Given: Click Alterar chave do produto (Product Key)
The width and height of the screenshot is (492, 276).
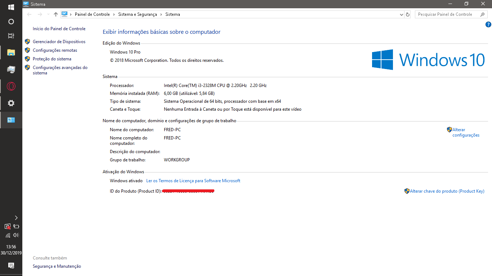Looking at the screenshot, I should [x=447, y=191].
